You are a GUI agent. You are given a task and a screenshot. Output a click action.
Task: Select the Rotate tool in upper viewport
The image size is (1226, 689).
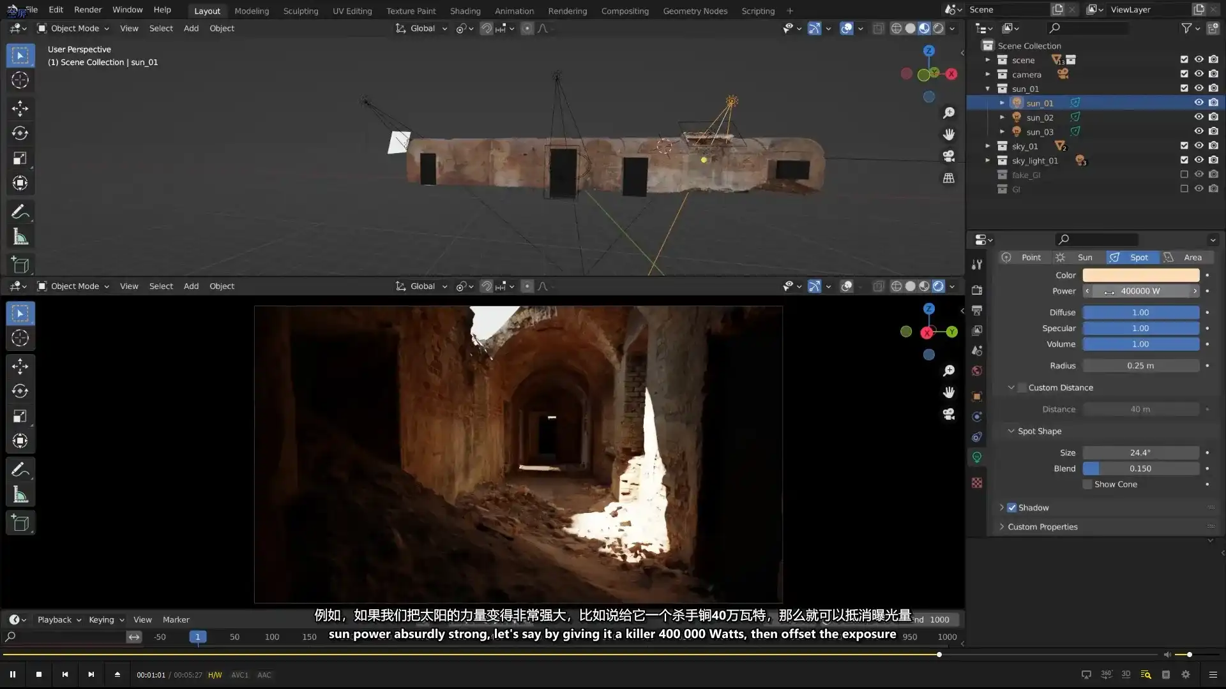point(20,133)
